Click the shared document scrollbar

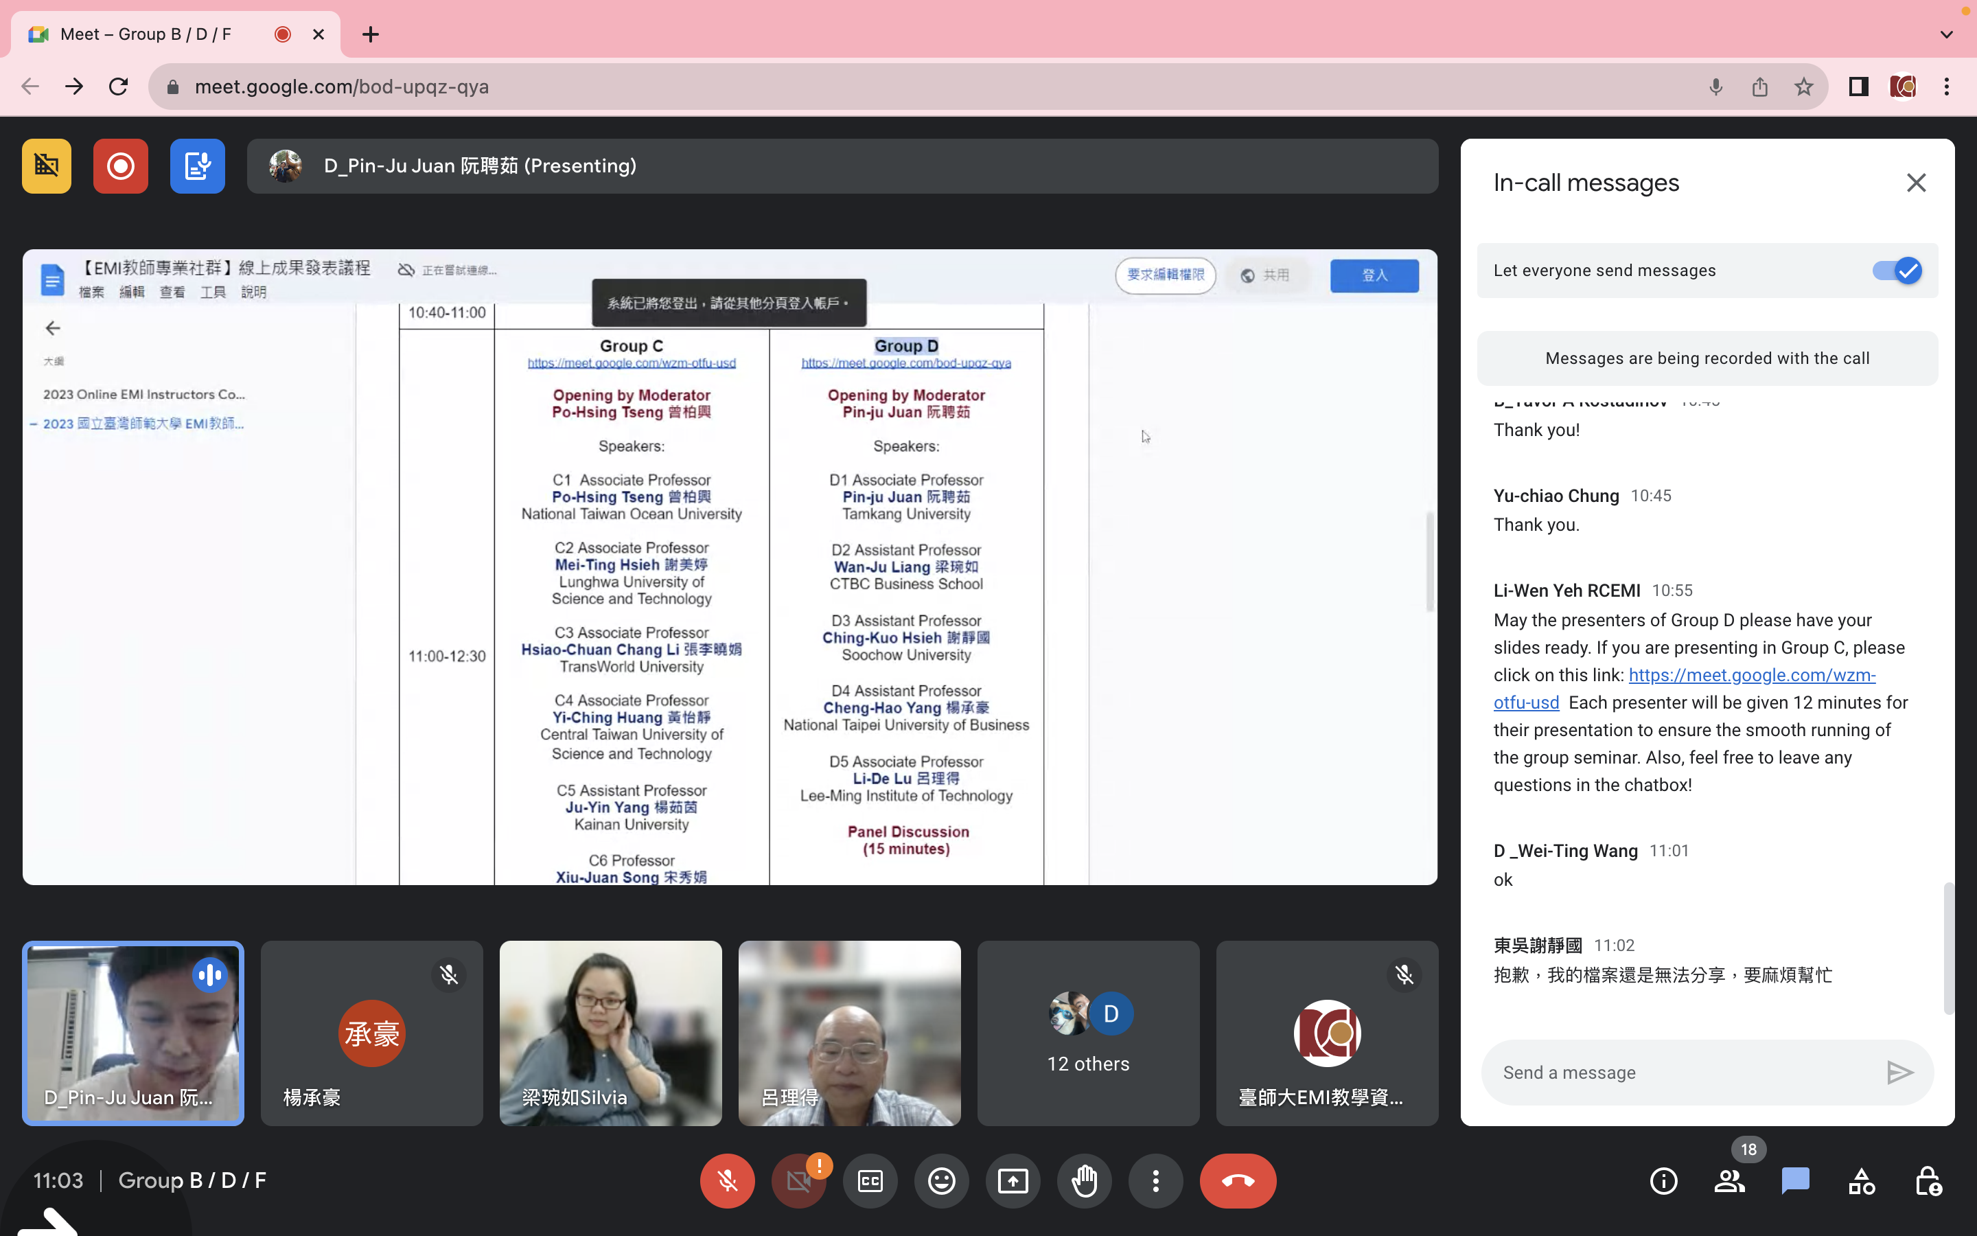click(1430, 562)
